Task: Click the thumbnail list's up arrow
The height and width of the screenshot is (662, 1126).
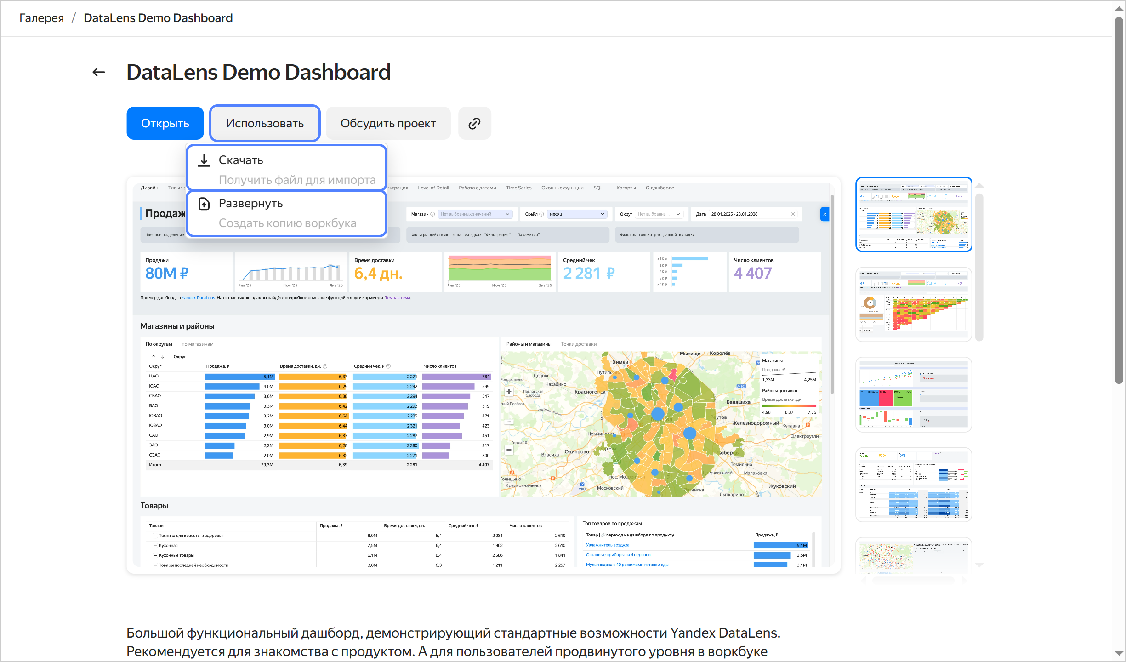Action: coord(979,185)
